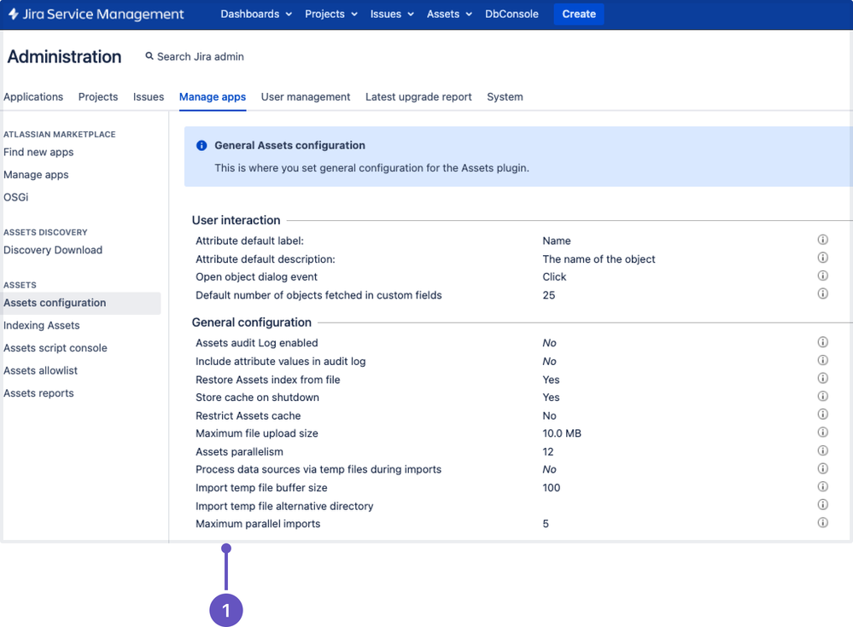Open OSGi in the sidebar
853x627 pixels.
(x=15, y=197)
